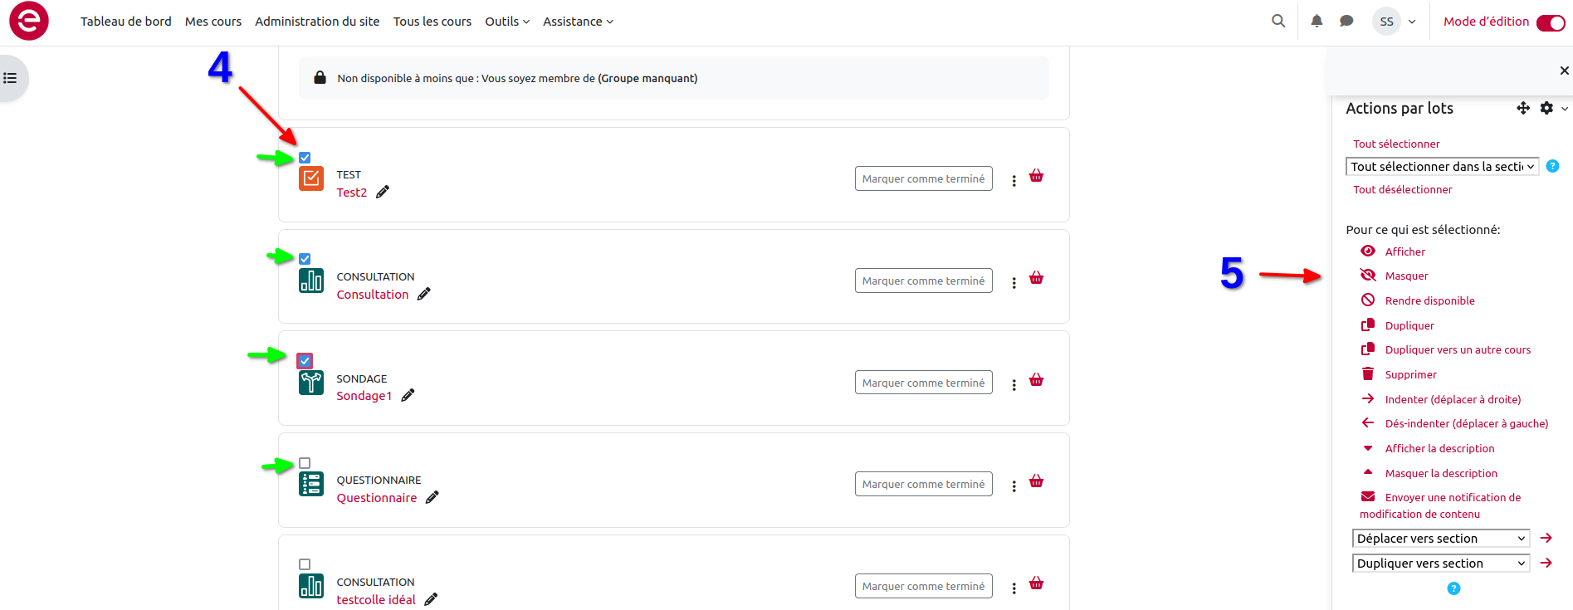Click the pencil icon next to Test2

(x=383, y=193)
